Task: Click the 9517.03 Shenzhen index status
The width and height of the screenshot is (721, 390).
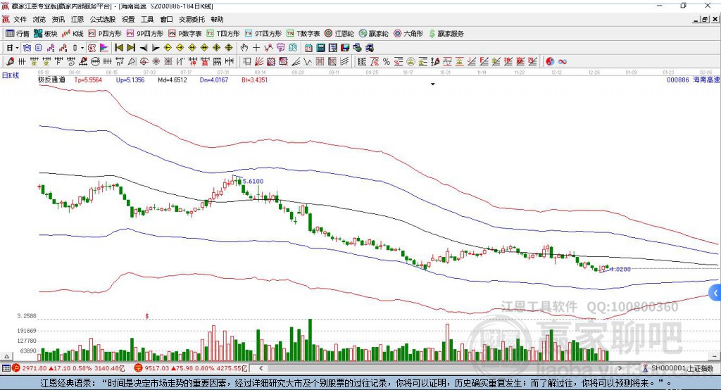Action: click(192, 368)
